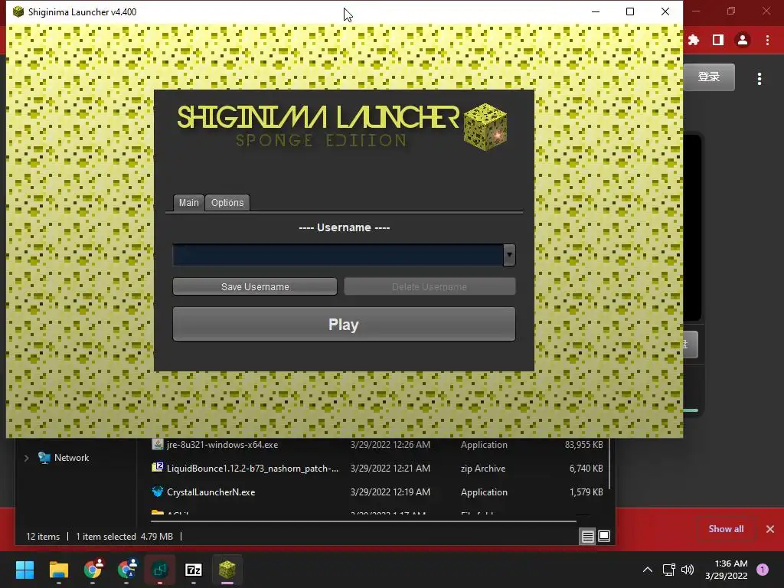Click the Explorer vertical scrollbar
This screenshot has height=588, width=784.
[610, 464]
